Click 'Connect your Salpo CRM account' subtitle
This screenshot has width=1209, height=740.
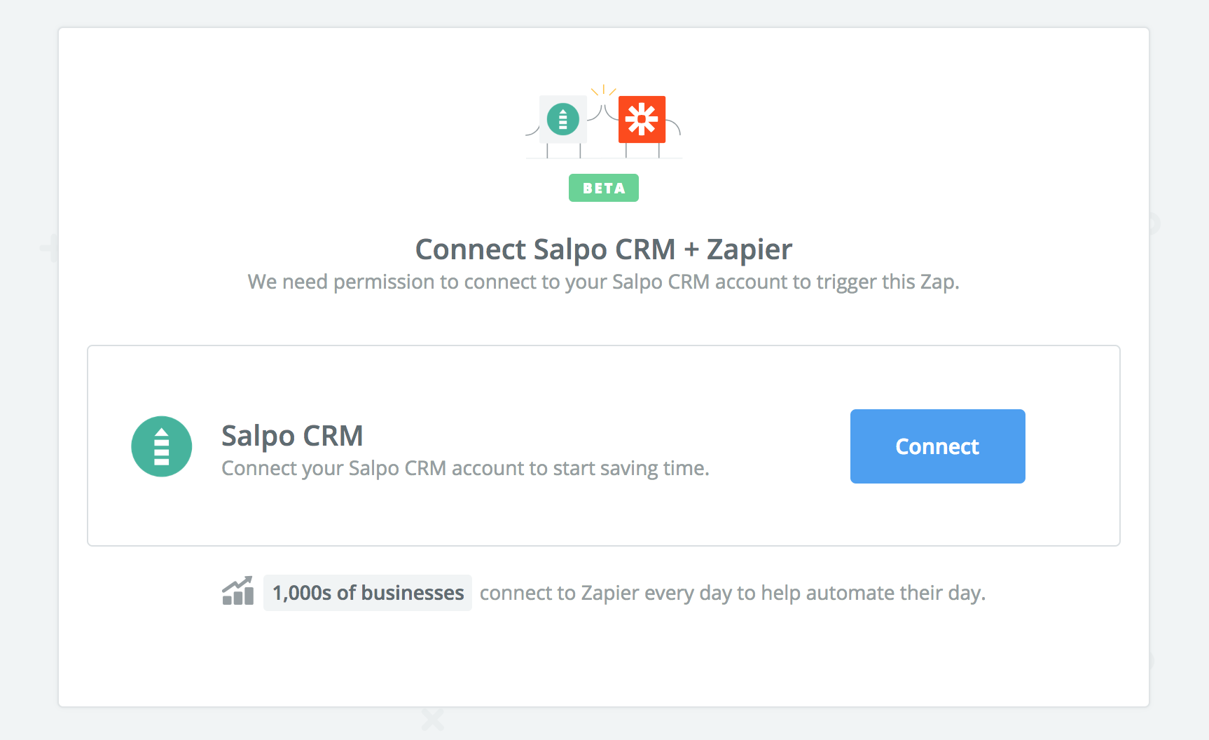click(x=465, y=468)
